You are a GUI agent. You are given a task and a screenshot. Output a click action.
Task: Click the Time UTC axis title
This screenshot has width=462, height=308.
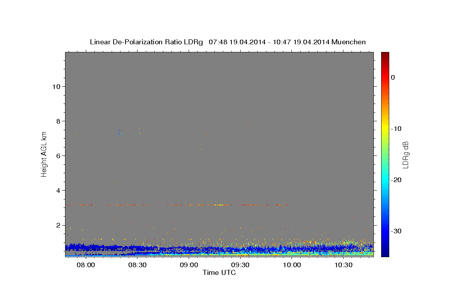219,273
